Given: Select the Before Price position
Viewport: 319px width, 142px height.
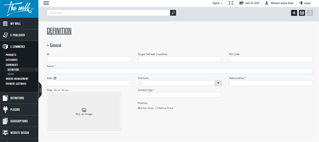Looking at the screenshot, I should coord(157,108).
